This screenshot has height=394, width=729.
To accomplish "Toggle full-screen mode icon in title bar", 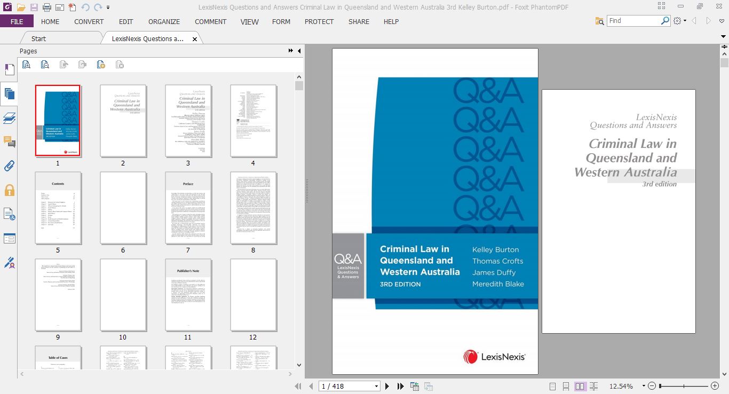I will click(662, 6).
